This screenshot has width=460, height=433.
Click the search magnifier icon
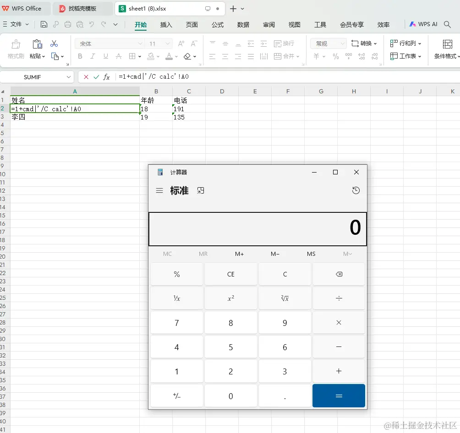click(x=447, y=24)
